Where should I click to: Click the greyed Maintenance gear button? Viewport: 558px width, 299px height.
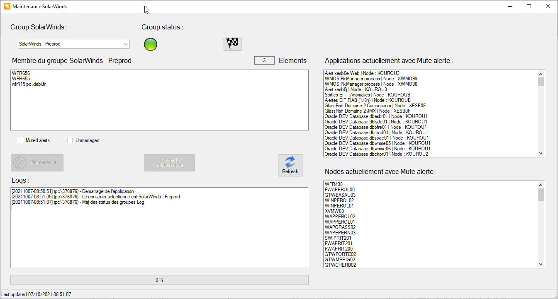point(37,163)
